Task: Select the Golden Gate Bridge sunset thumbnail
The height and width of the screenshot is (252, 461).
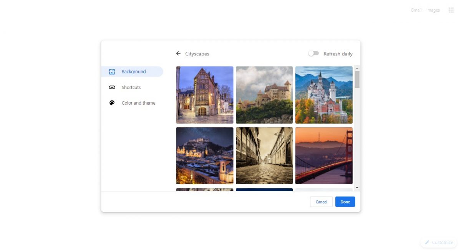Action: tap(323, 155)
